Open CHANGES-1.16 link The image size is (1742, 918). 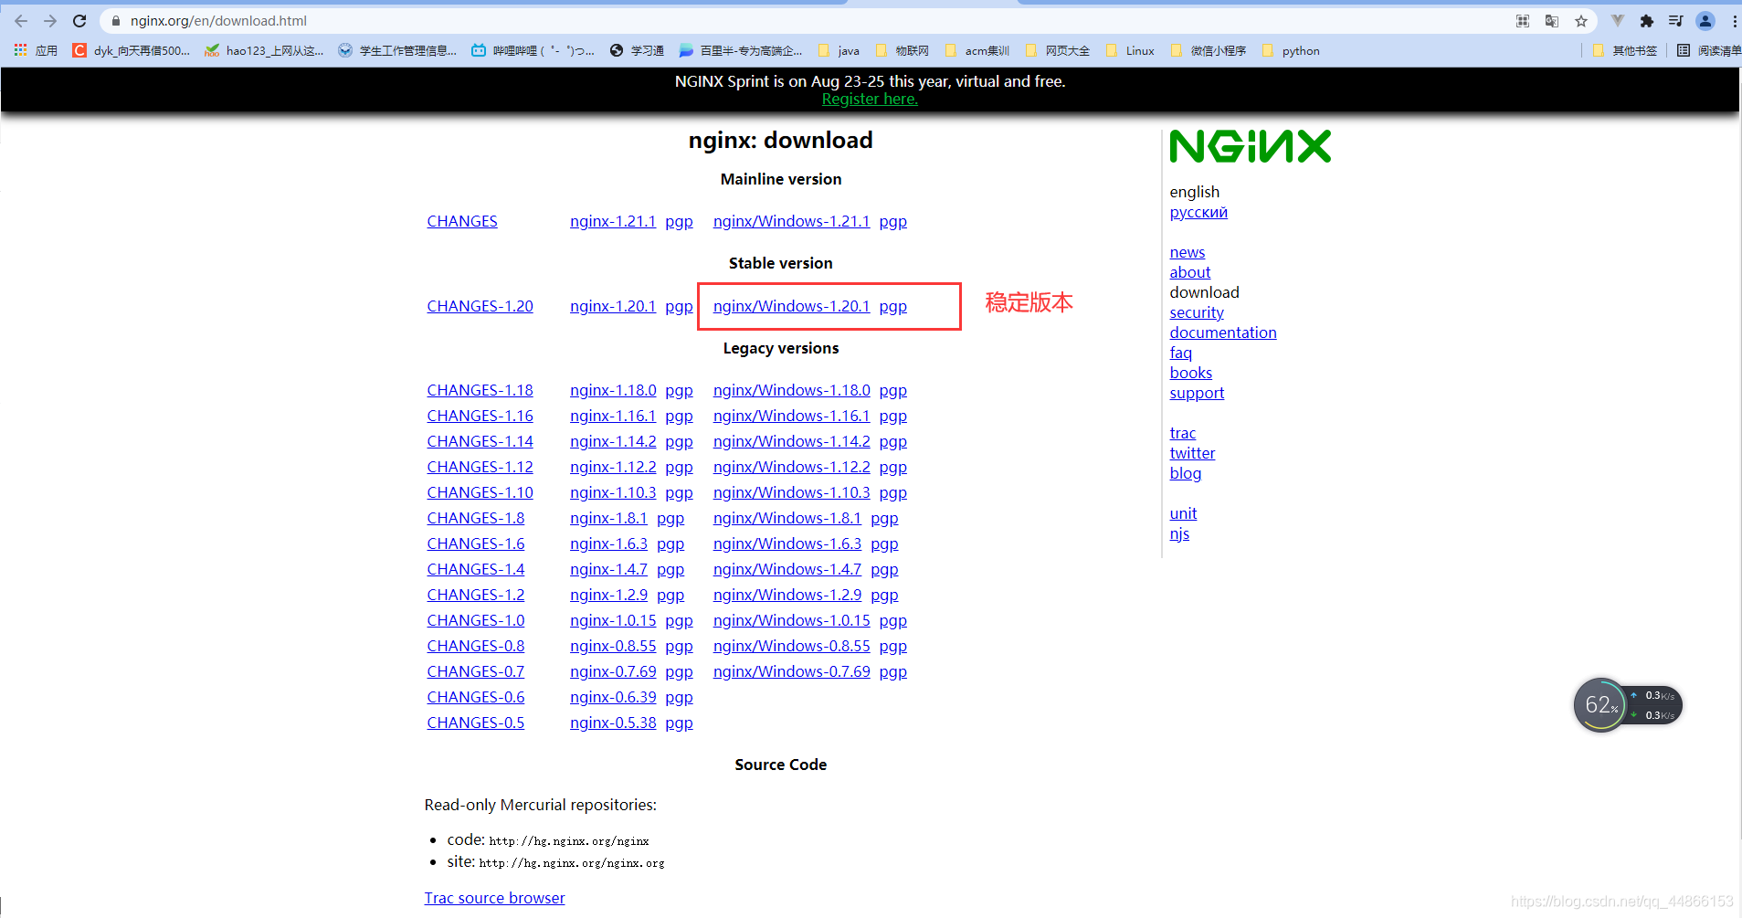pyautogui.click(x=480, y=416)
